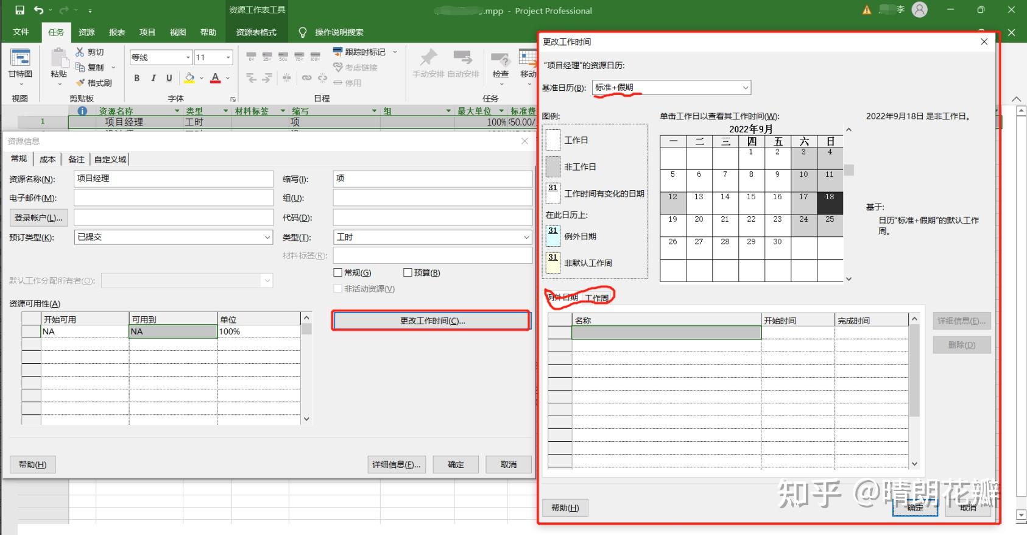Switch to the 资源 ribbon tab
Screen dimensions: 1027x535
[x=86, y=32]
